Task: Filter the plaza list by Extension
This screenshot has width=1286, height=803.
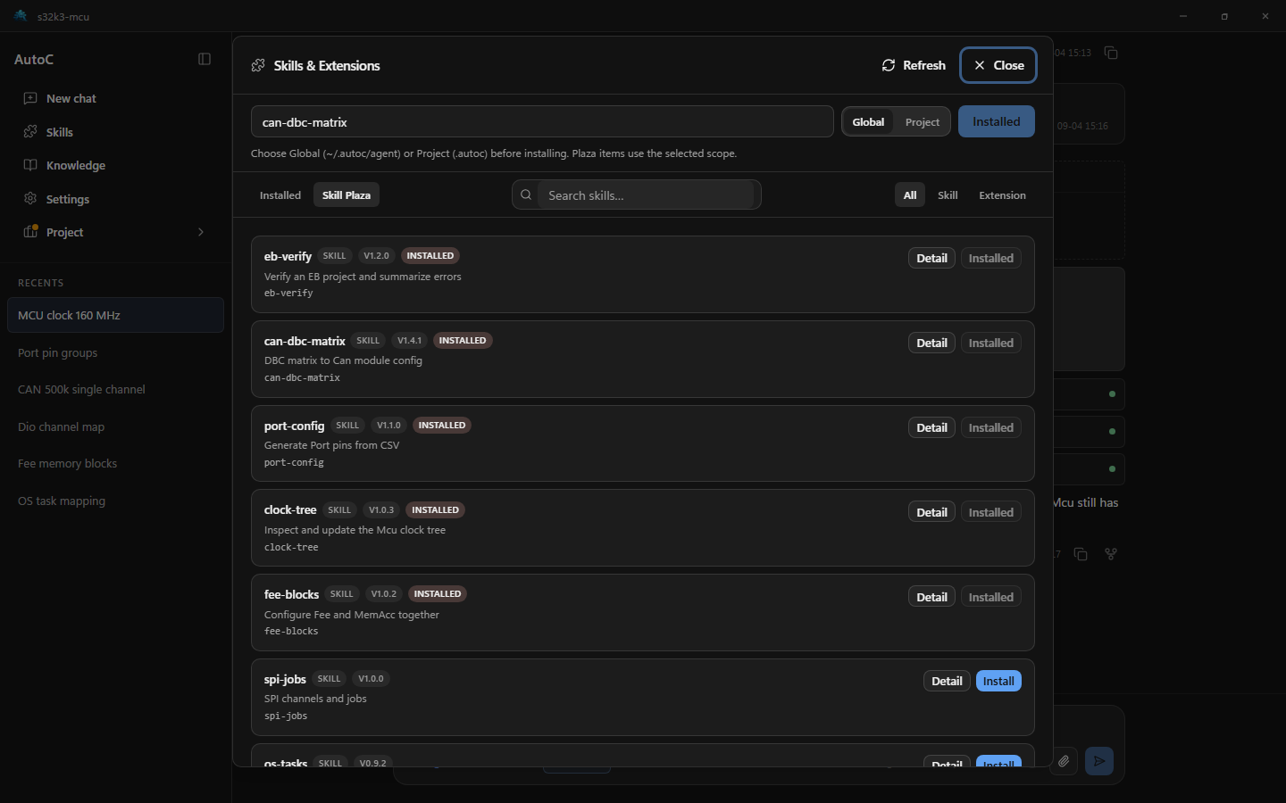Action: pyautogui.click(x=1002, y=195)
